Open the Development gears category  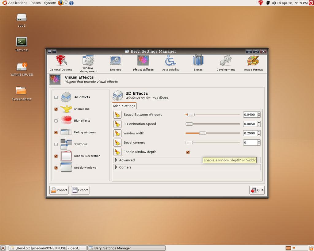coord(225,63)
